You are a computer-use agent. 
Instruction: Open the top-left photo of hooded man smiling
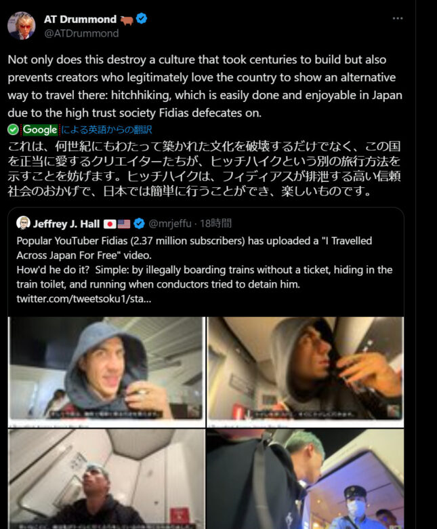point(106,372)
